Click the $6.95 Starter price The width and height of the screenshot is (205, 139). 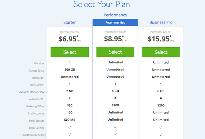[x=68, y=39]
